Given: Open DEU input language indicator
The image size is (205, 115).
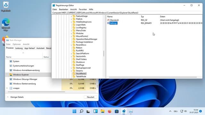Looking at the screenshot, I should [x=176, y=111].
